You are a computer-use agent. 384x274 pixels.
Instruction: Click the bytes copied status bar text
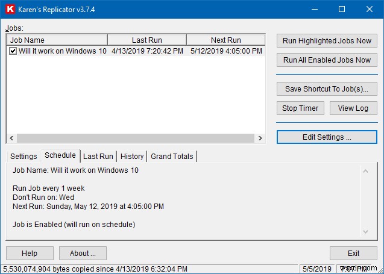(95, 269)
